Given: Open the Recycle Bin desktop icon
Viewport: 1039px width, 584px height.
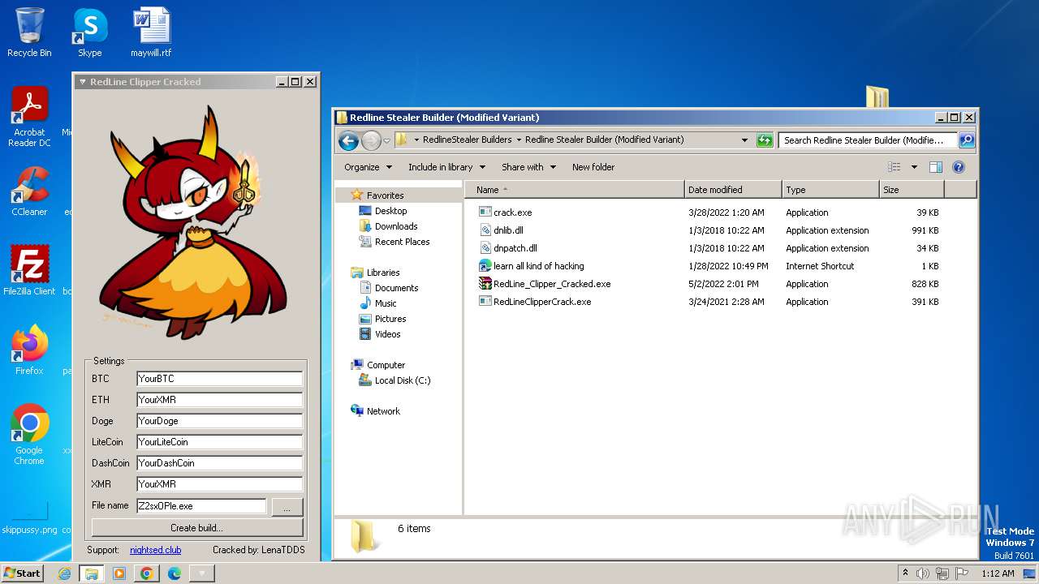Looking at the screenshot, I should point(29,32).
